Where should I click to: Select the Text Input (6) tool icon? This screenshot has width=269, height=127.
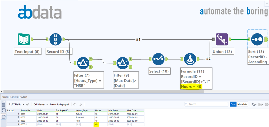point(24,39)
